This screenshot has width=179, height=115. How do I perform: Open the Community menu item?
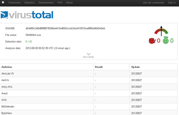(14, 2)
